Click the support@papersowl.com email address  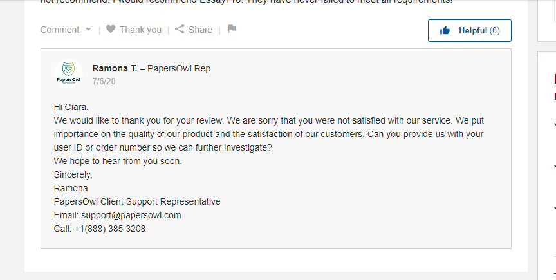pyautogui.click(x=131, y=215)
